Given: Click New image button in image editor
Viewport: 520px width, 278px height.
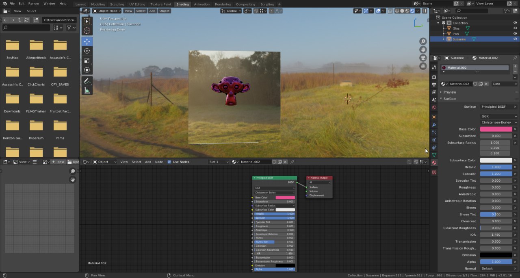Looking at the screenshot, I should tap(58, 162).
